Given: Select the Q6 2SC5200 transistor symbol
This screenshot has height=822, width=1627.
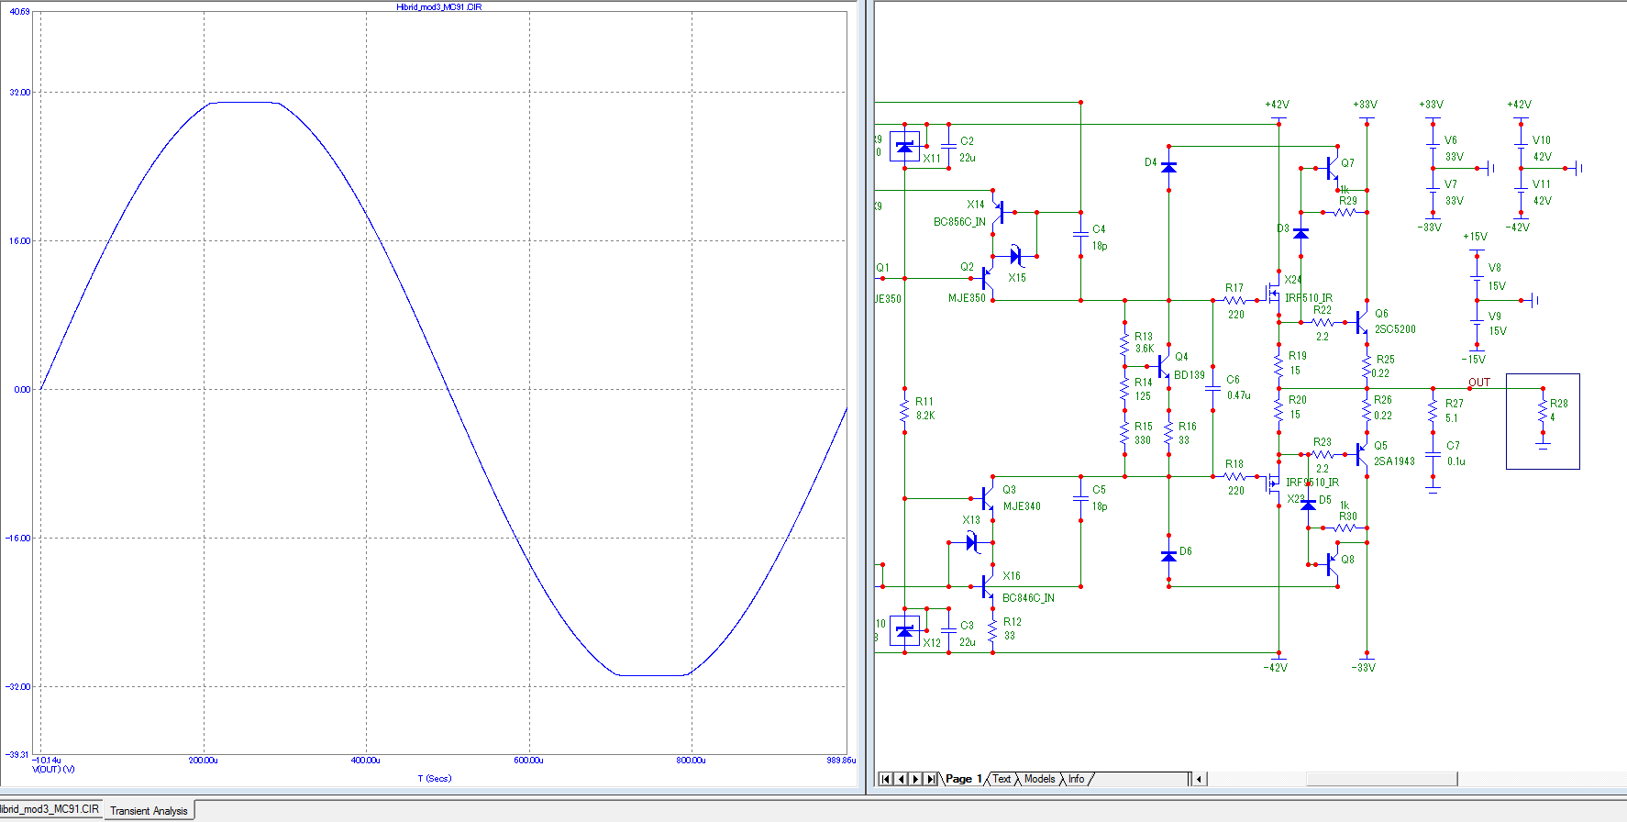Looking at the screenshot, I should pyautogui.click(x=1362, y=323).
